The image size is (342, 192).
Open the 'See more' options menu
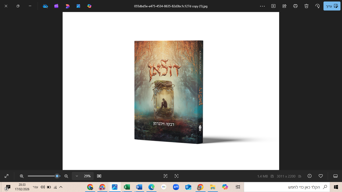(x=262, y=6)
